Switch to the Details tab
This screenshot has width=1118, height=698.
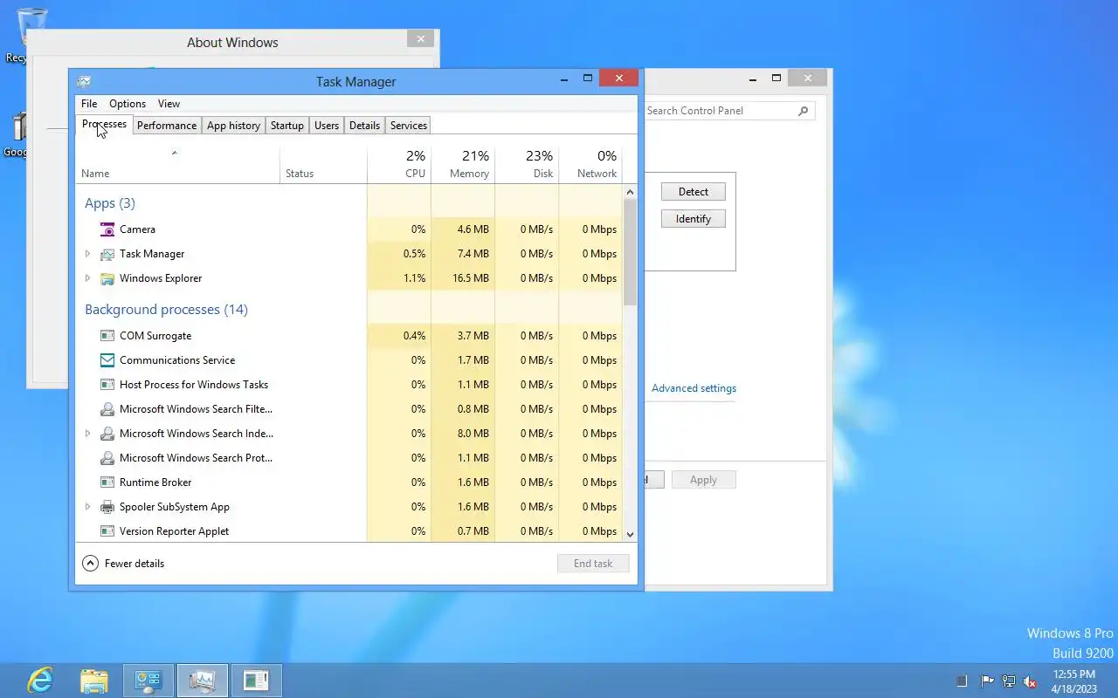[x=364, y=126]
